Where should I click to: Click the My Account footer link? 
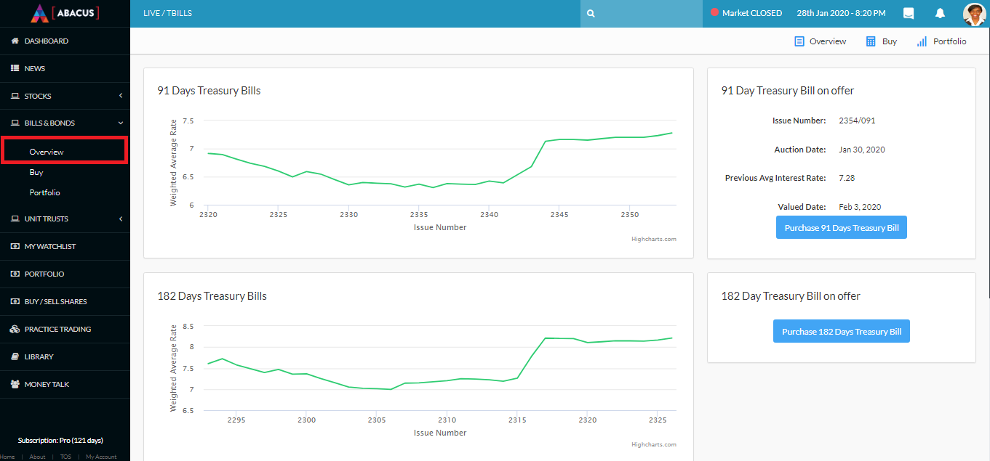click(x=101, y=457)
